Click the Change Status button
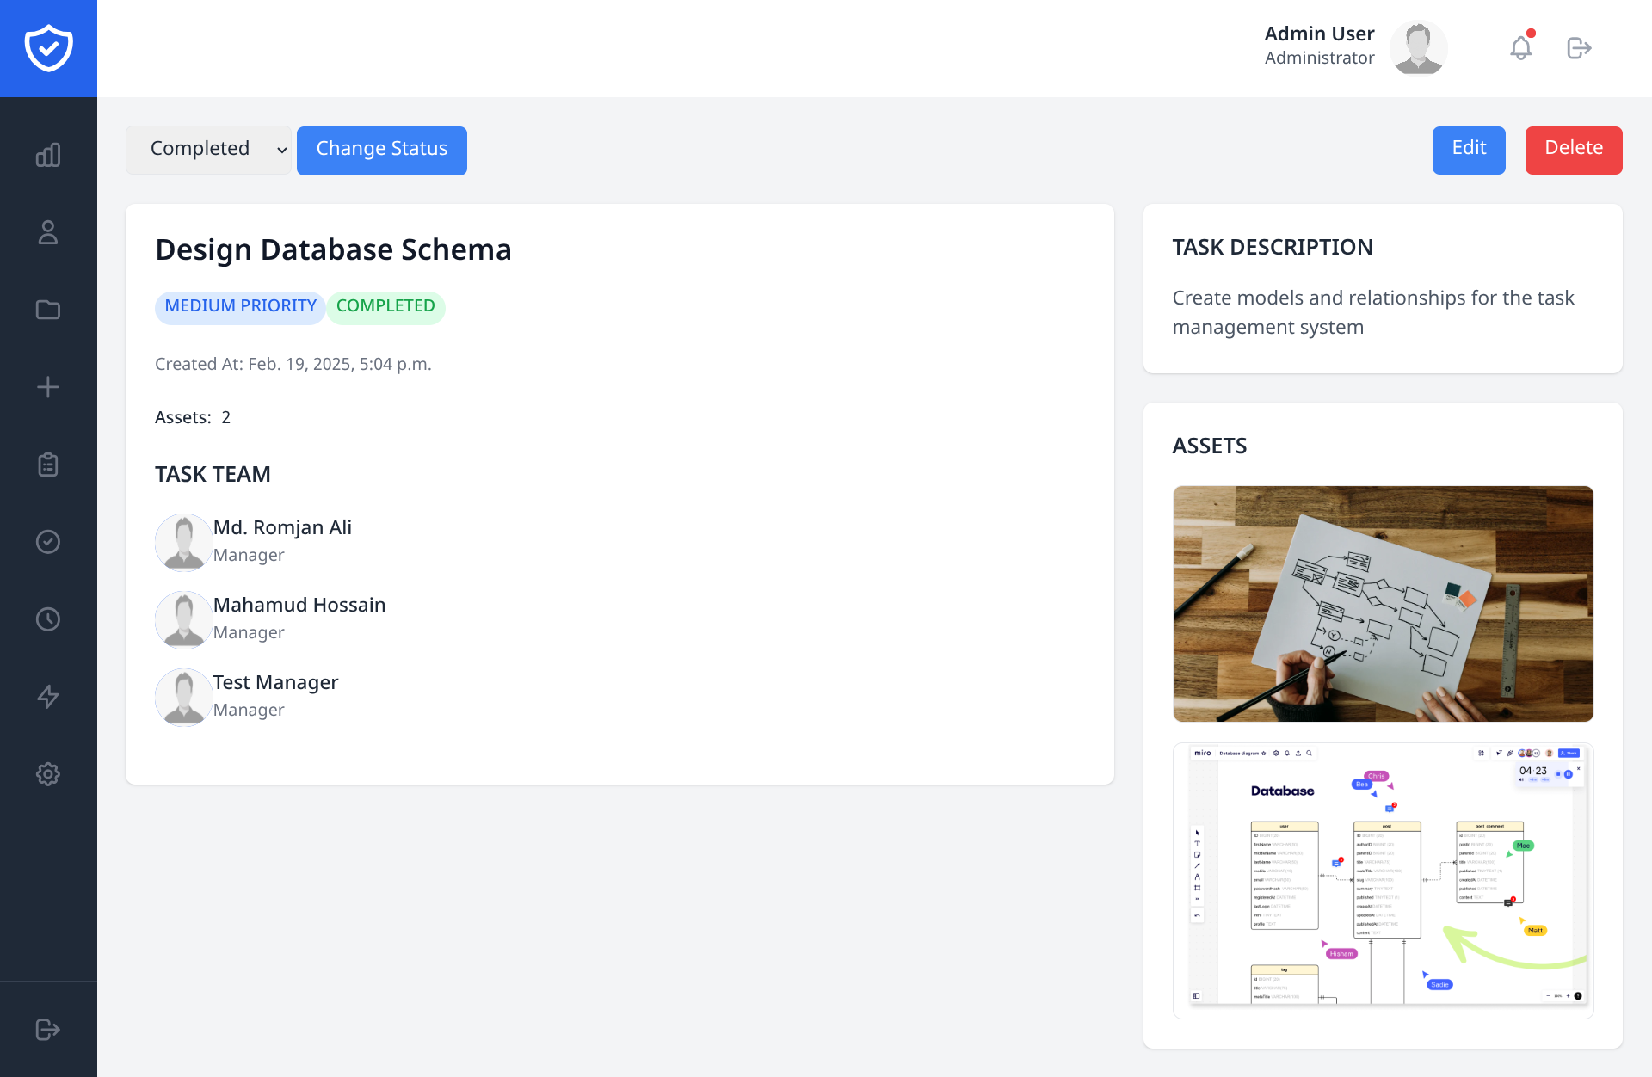This screenshot has width=1652, height=1077. pos(381,150)
